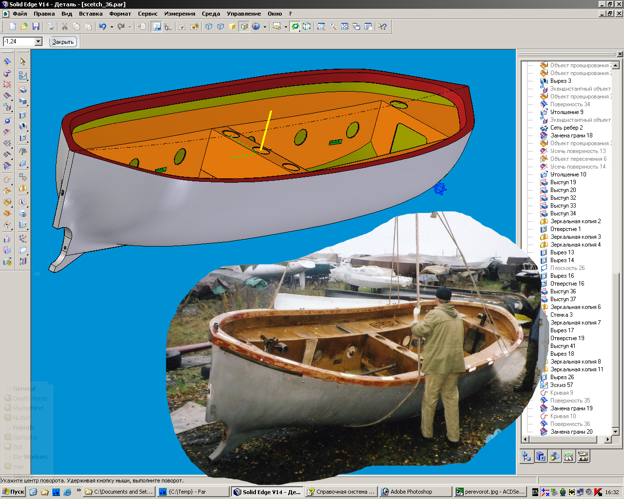Open the Sensors gauge tab icon in EdgeBar
Image resolution: width=624 pixels, height=499 pixels.
[569, 457]
